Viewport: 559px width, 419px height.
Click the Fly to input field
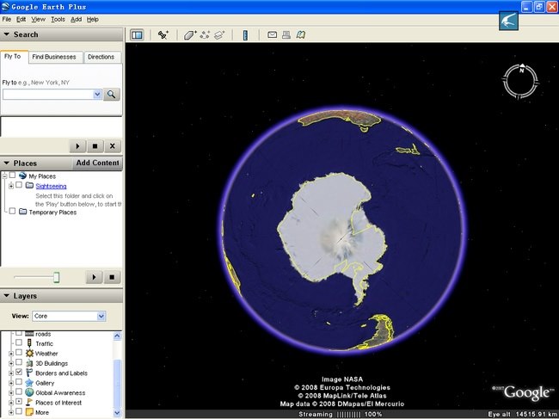[x=48, y=95]
